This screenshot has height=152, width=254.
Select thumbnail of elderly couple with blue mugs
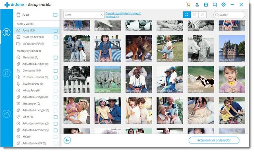pos(170,110)
